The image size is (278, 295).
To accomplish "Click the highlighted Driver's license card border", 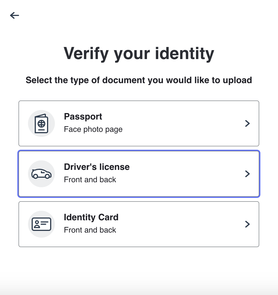I will 139,151.
